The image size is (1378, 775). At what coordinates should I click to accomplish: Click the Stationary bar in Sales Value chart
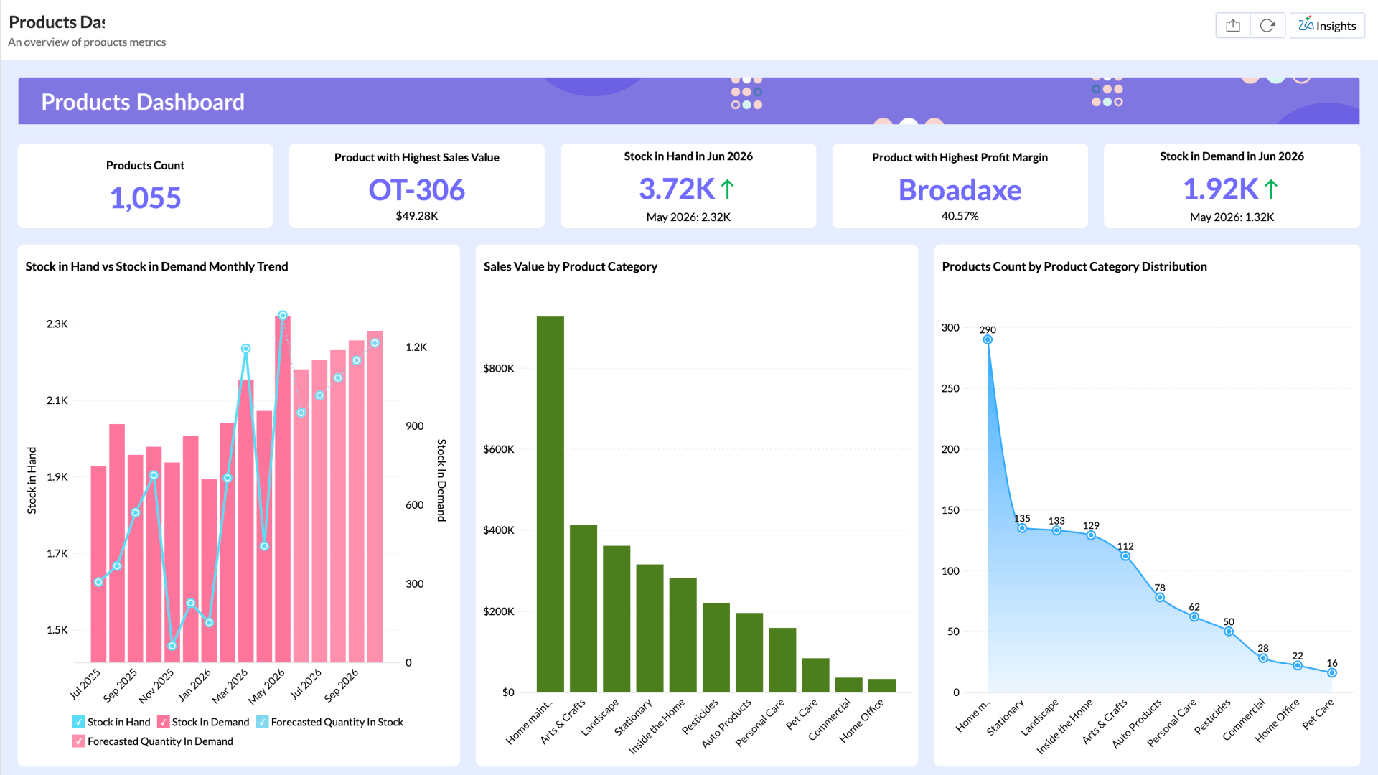click(x=650, y=629)
